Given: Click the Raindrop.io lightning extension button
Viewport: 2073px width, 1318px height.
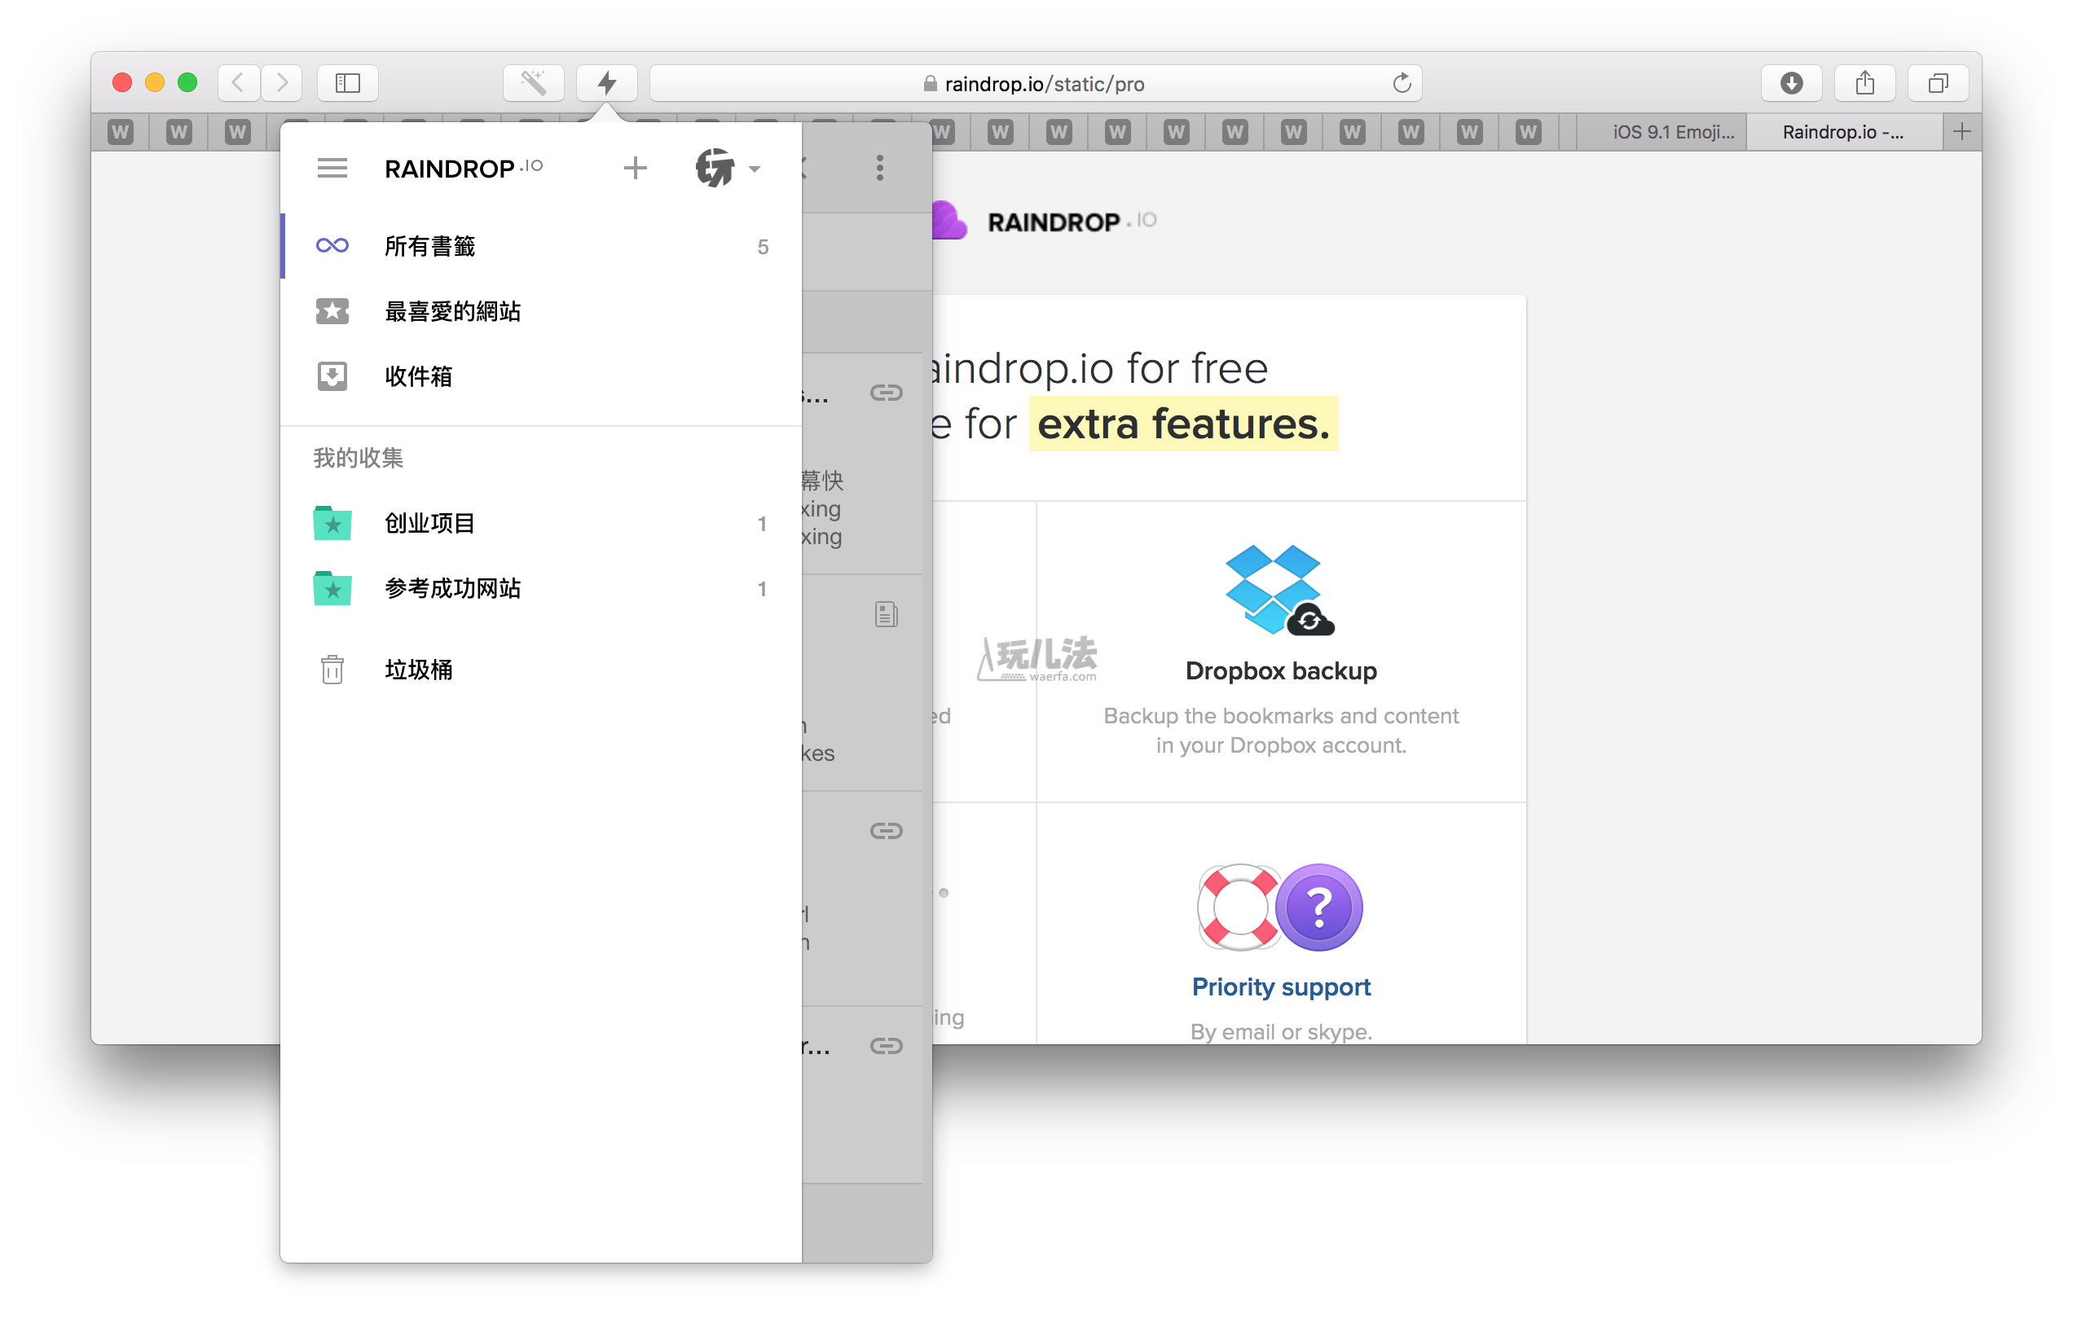Looking at the screenshot, I should point(607,83).
